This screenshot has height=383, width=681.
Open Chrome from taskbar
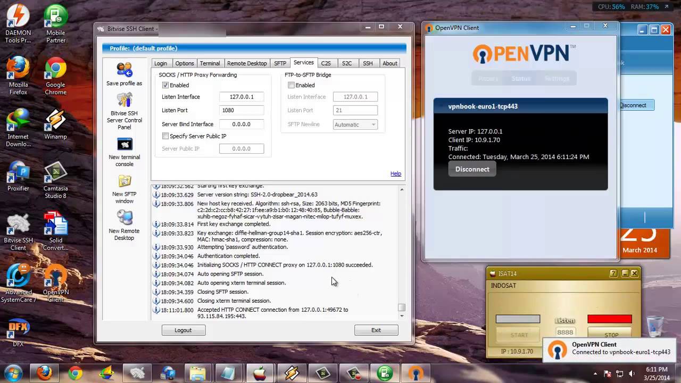[x=75, y=373]
